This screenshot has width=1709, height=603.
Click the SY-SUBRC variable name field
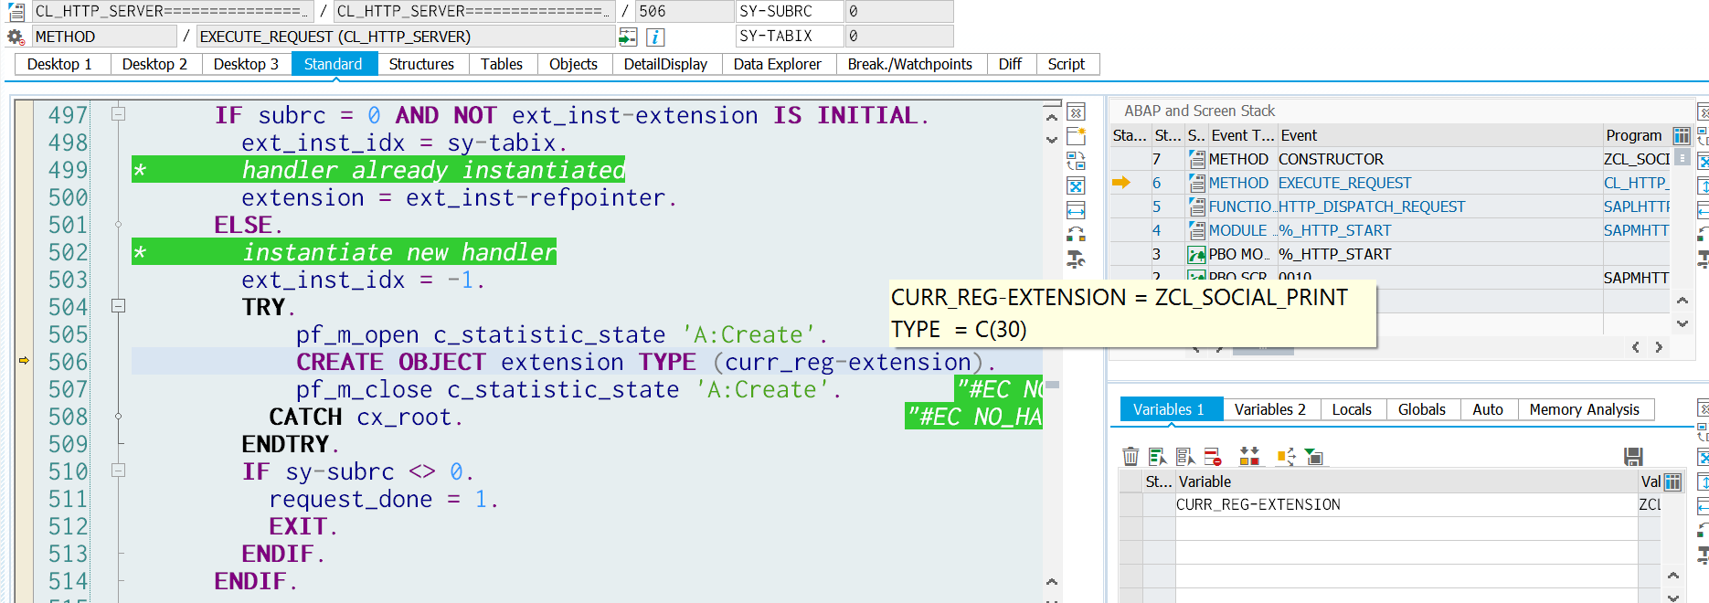tap(790, 12)
